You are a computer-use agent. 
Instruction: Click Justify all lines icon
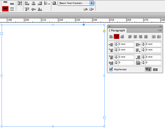pos(146,37)
